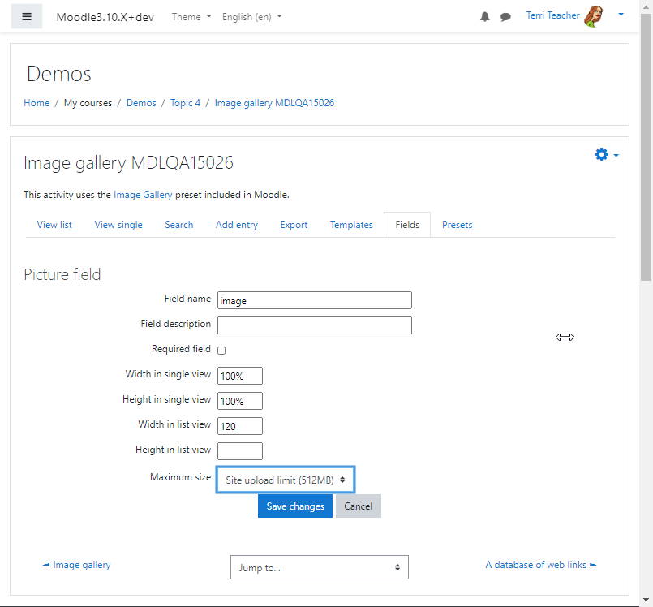Click Terri Teacher's avatar picture

pos(595,17)
